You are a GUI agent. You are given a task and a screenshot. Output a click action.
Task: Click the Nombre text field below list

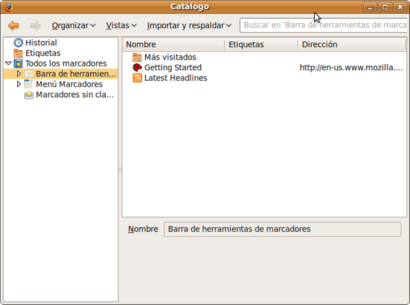282,229
